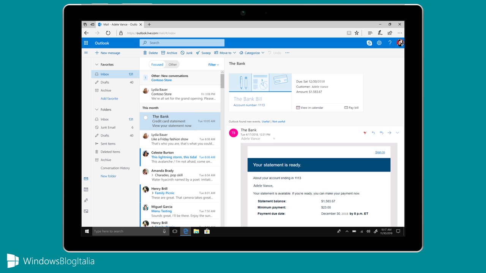Open Task View on taskbar
Image resolution: width=486 pixels, height=273 pixels.
point(175,231)
